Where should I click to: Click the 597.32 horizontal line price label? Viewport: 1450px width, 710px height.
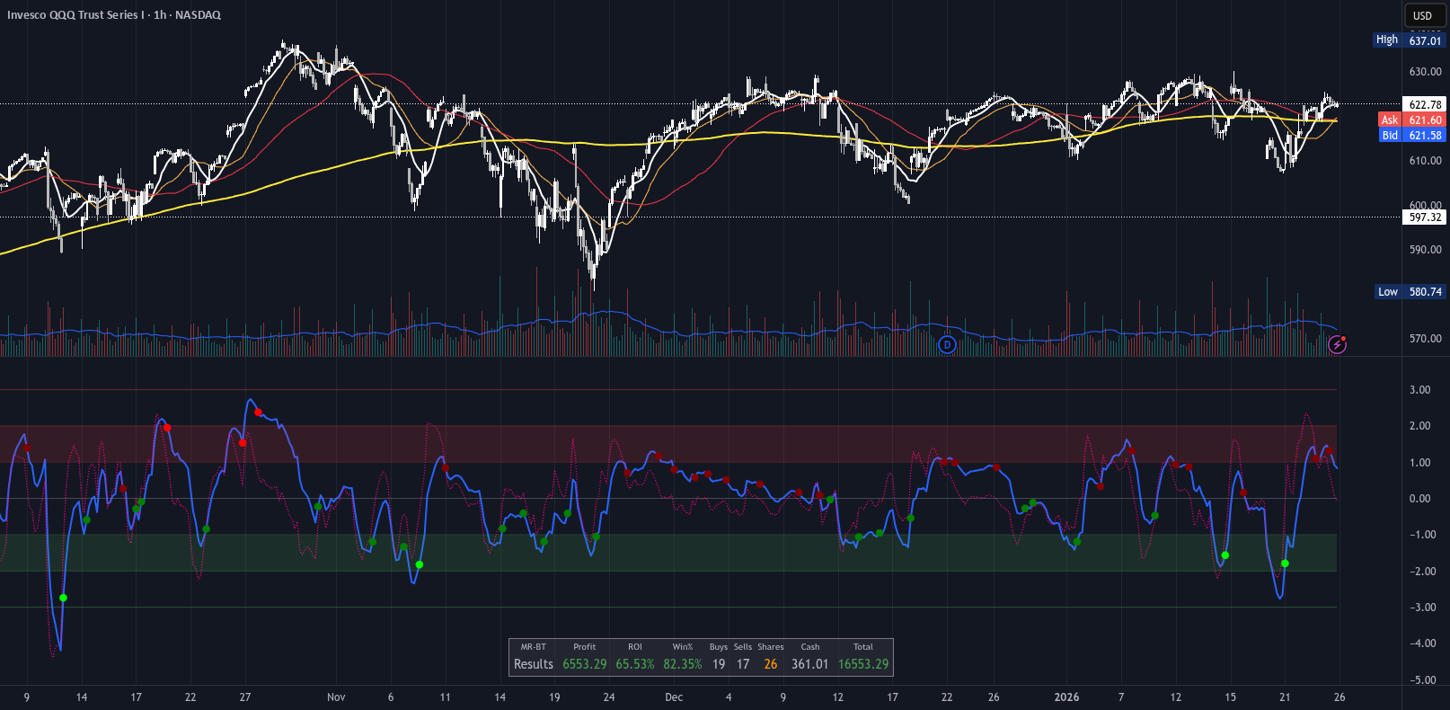tap(1425, 217)
